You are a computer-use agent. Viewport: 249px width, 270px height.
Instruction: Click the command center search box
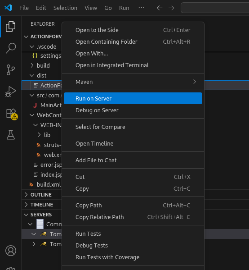(215, 8)
